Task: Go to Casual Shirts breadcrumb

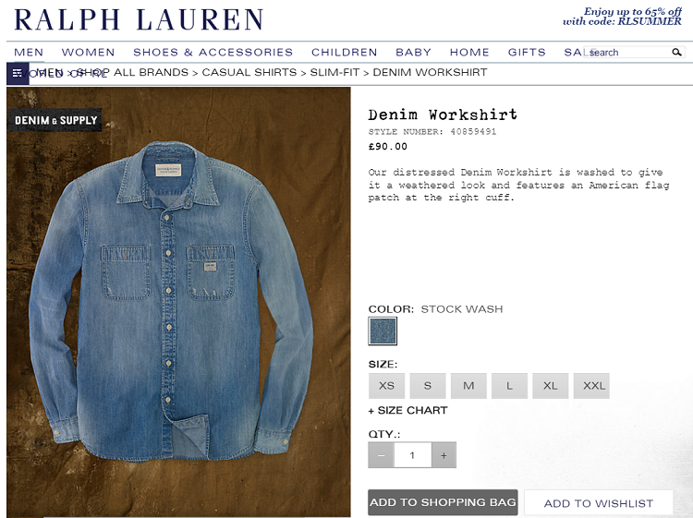Action: pyautogui.click(x=249, y=72)
